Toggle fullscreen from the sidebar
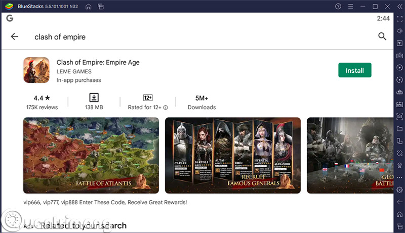This screenshot has height=233, width=405. click(x=399, y=19)
